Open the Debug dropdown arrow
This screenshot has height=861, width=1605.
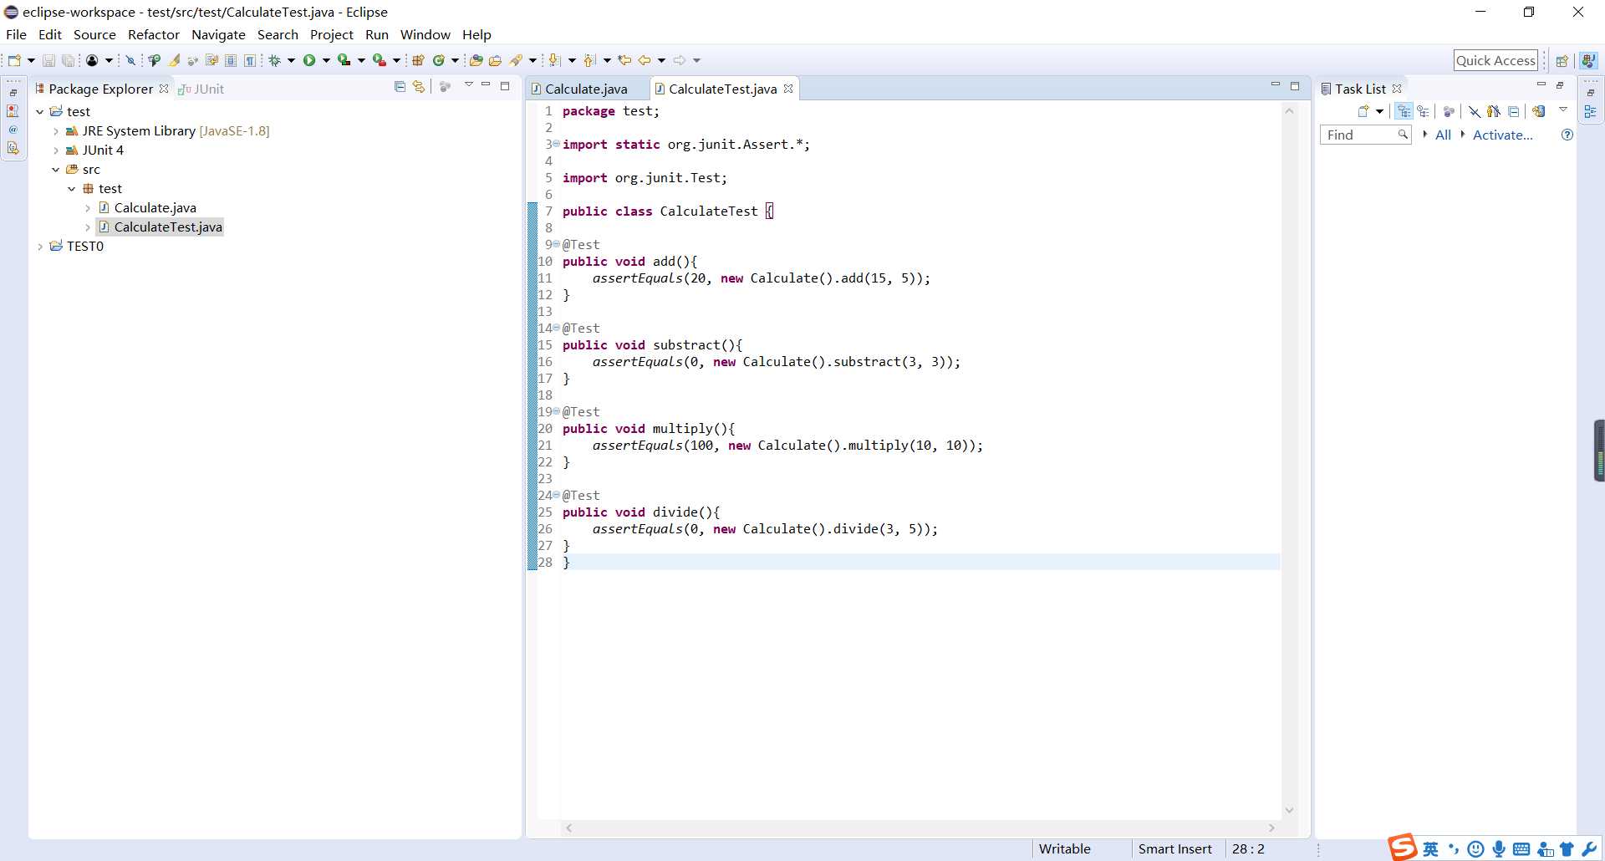[x=291, y=60]
